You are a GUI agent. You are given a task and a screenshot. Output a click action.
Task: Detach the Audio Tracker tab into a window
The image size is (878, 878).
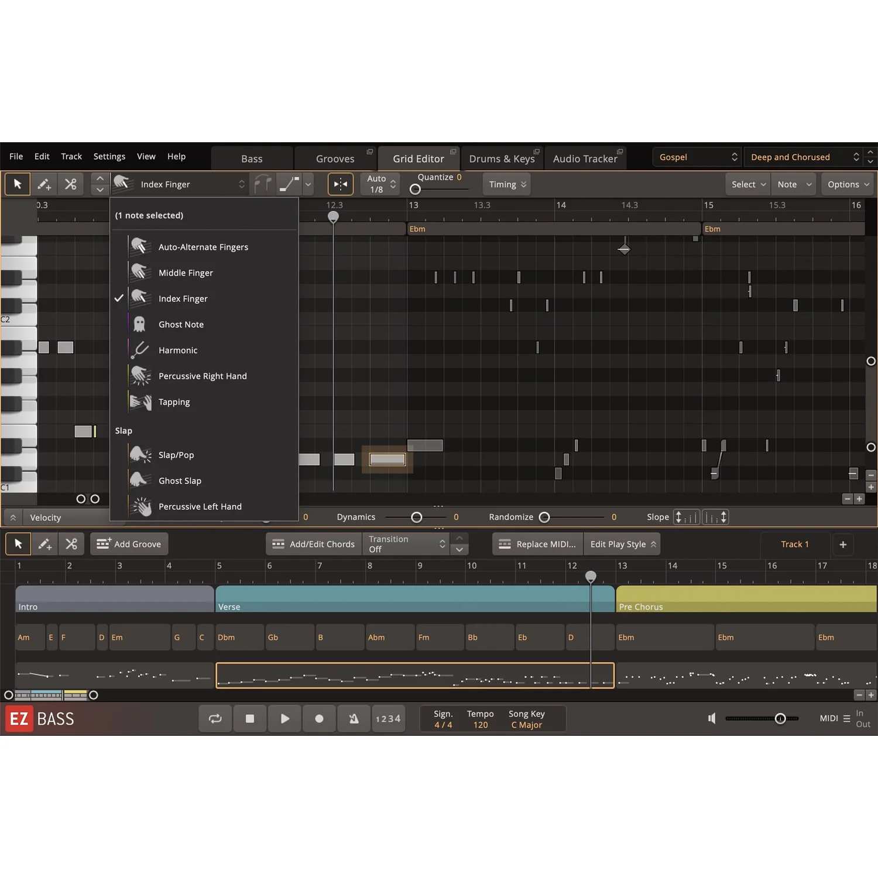[x=620, y=152]
